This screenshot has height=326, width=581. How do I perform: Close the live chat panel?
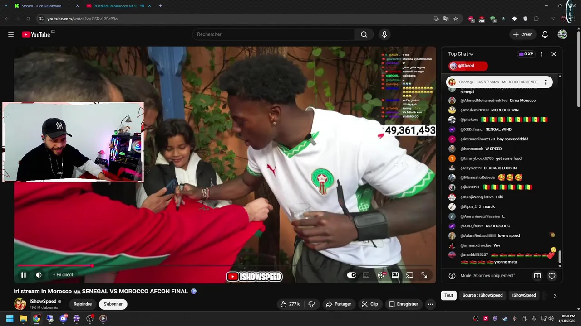coord(554,54)
